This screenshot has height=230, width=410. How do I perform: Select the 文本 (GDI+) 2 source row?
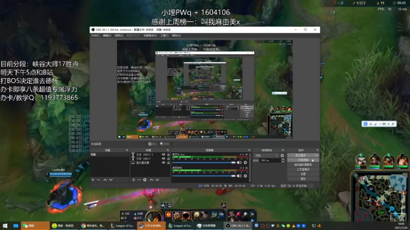pyautogui.click(x=150, y=154)
